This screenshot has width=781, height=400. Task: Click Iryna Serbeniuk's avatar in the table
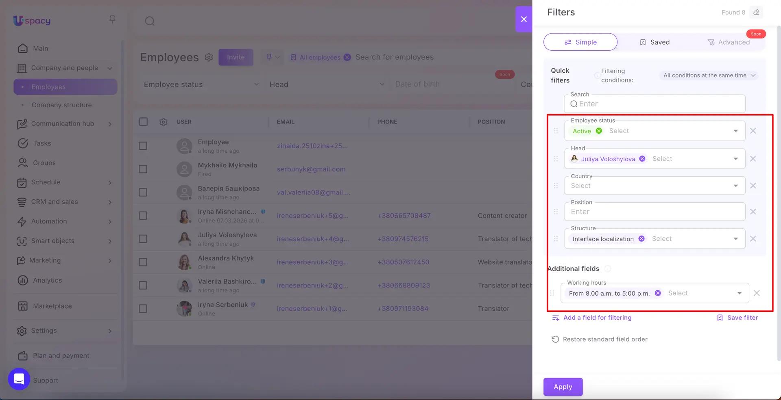coord(184,309)
